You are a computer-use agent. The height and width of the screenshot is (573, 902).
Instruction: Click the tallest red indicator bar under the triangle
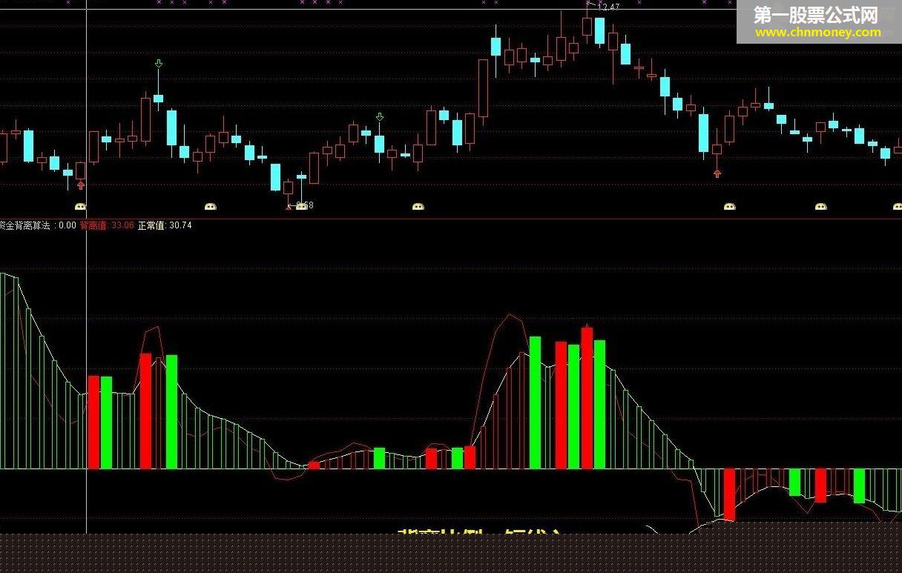pos(587,398)
